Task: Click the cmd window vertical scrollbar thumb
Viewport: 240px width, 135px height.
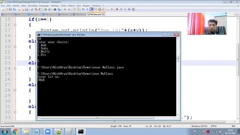Action: [x=178, y=59]
